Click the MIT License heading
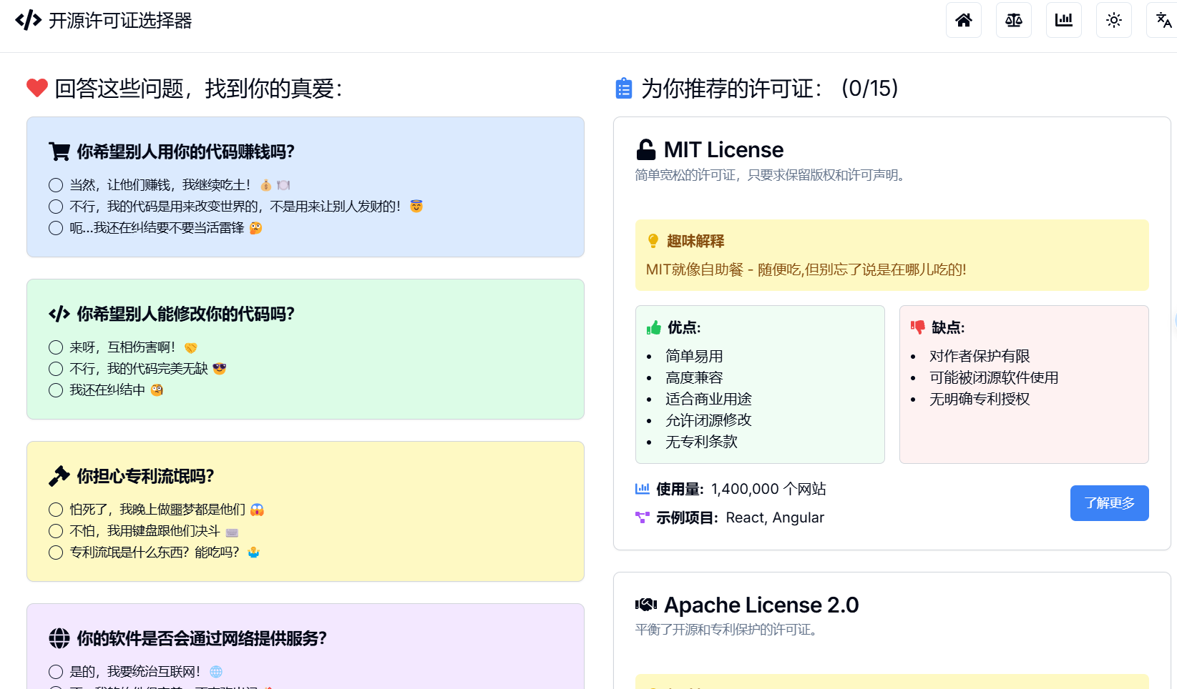1177x689 pixels. 723,149
